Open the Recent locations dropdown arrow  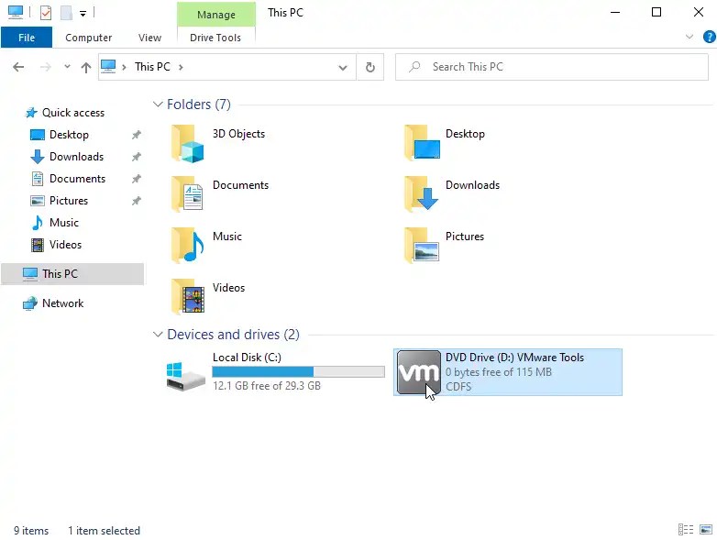(67, 67)
